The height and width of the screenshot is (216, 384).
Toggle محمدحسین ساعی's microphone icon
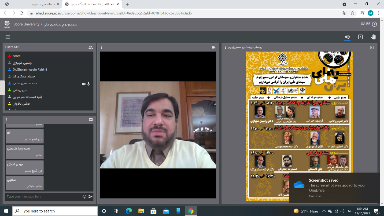point(89,84)
